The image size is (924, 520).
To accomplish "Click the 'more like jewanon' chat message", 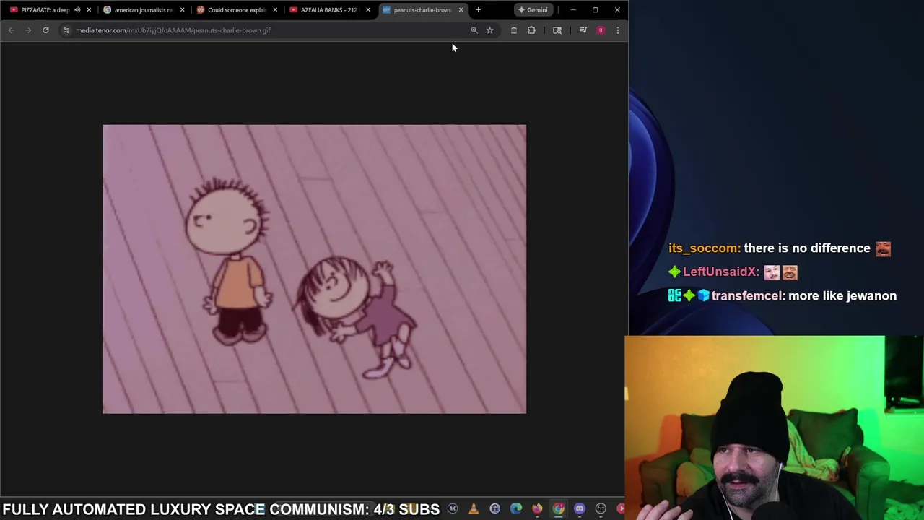I will tap(842, 296).
